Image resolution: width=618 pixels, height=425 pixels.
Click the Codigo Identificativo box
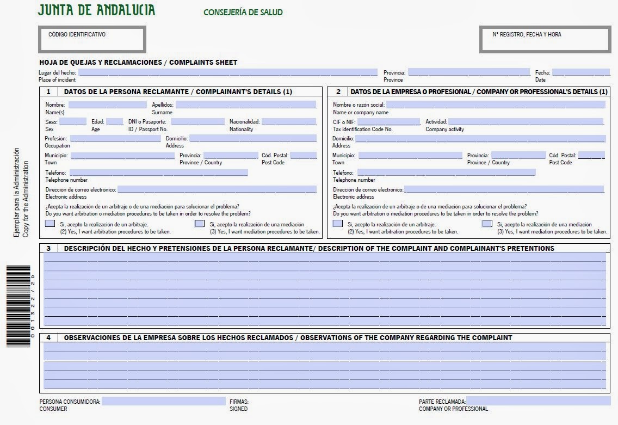click(x=92, y=39)
